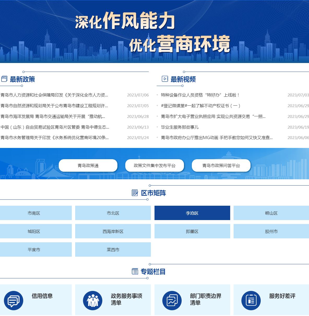Viewport: 309px width, 316px height.
Task: Open the 部门职责边界清单 icon
Action: 172,301
